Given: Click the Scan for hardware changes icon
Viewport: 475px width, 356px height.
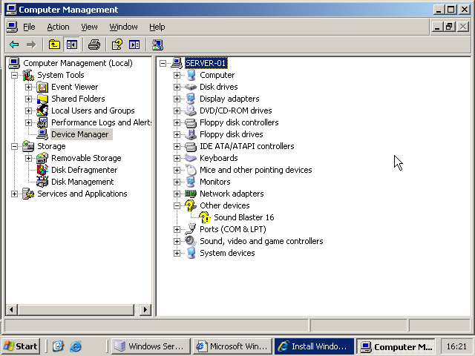Looking at the screenshot, I should click(x=157, y=44).
